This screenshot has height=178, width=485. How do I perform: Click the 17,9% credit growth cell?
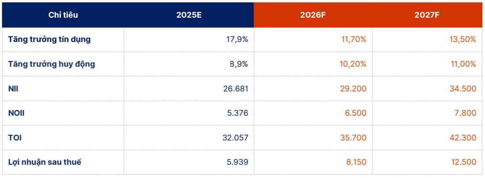(x=237, y=39)
